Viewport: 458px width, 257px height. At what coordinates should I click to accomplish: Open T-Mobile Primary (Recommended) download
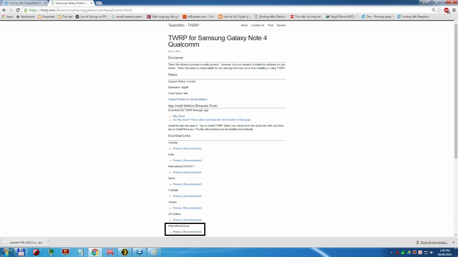[x=187, y=196]
